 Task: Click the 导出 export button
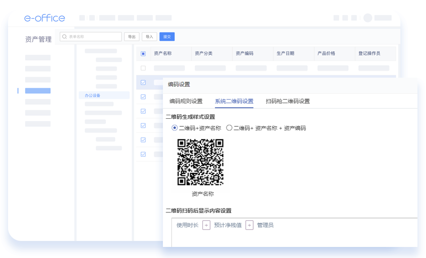pos(132,37)
